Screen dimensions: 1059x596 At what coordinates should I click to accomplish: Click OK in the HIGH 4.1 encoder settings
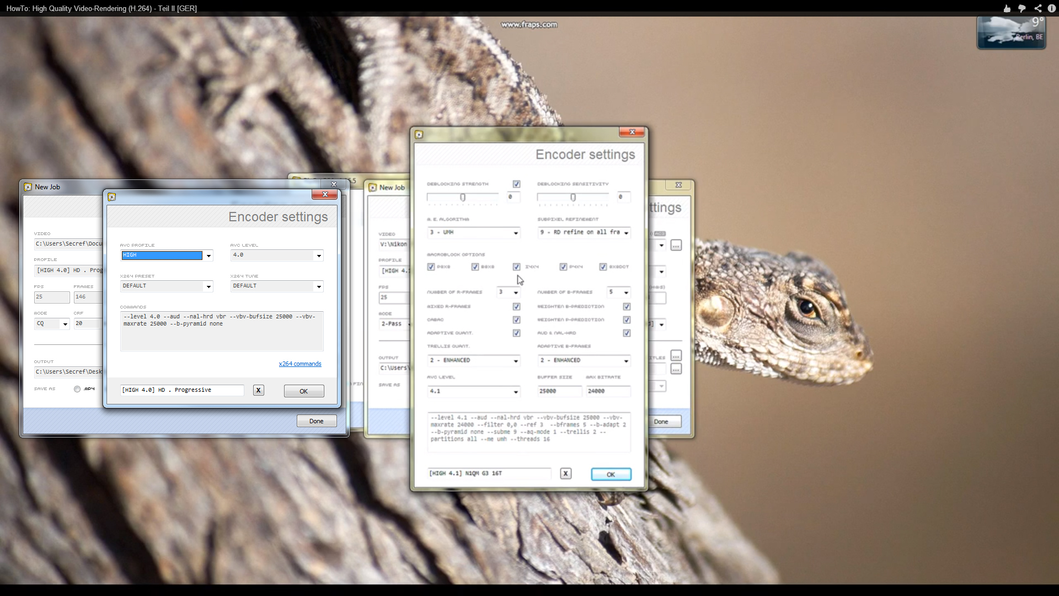click(611, 475)
